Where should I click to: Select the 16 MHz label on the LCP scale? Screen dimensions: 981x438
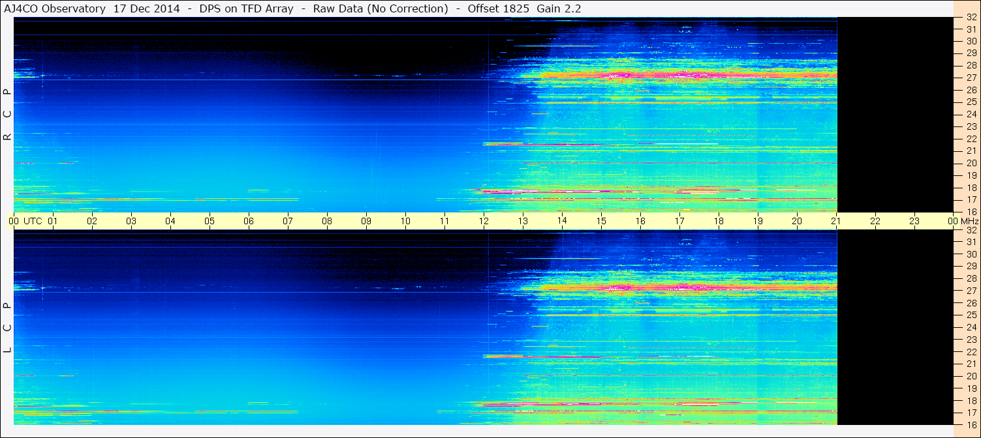(x=971, y=424)
